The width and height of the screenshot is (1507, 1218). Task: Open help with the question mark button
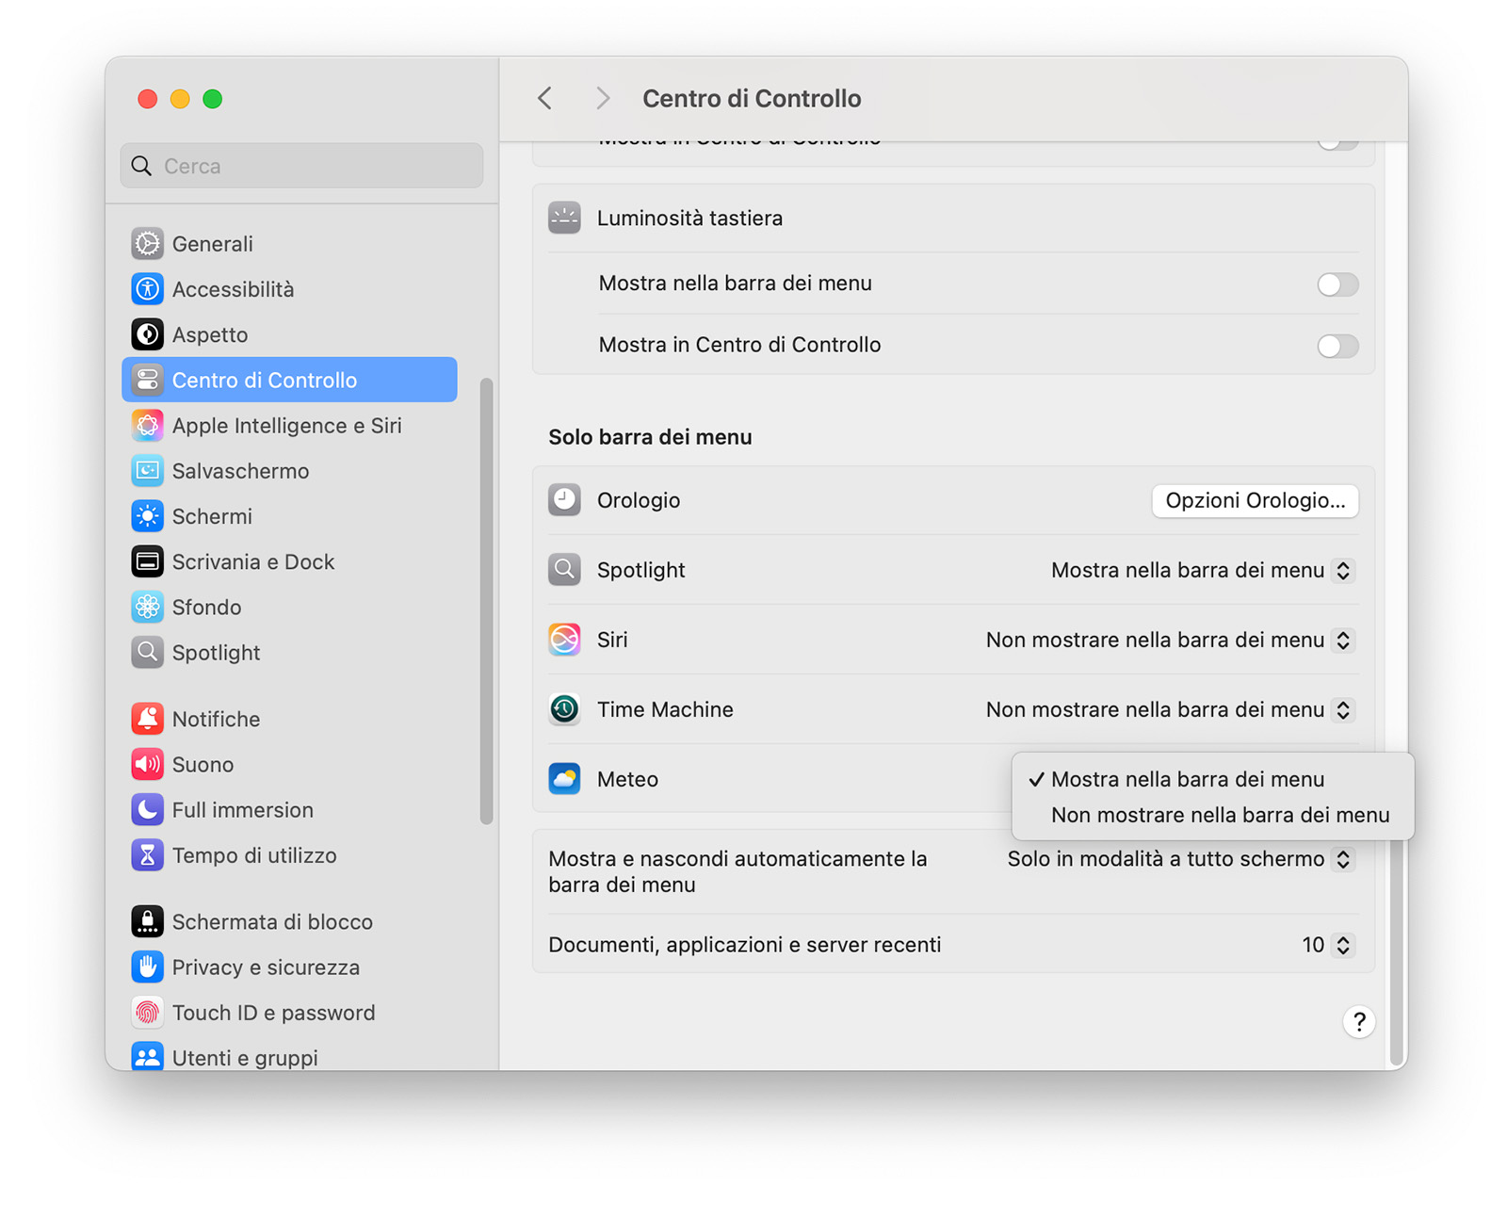[1358, 1022]
